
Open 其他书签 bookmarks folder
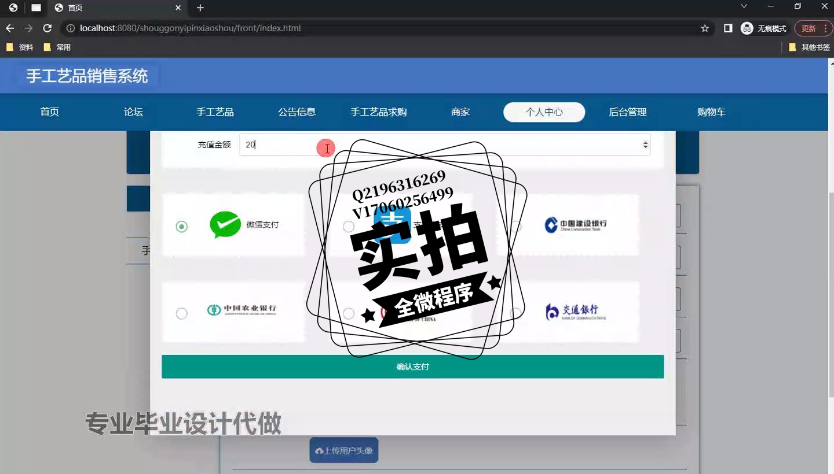coord(810,47)
